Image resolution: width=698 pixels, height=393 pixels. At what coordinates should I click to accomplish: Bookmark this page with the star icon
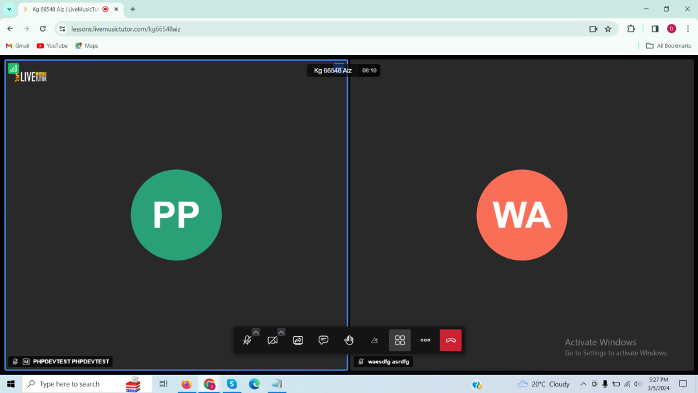(x=608, y=29)
